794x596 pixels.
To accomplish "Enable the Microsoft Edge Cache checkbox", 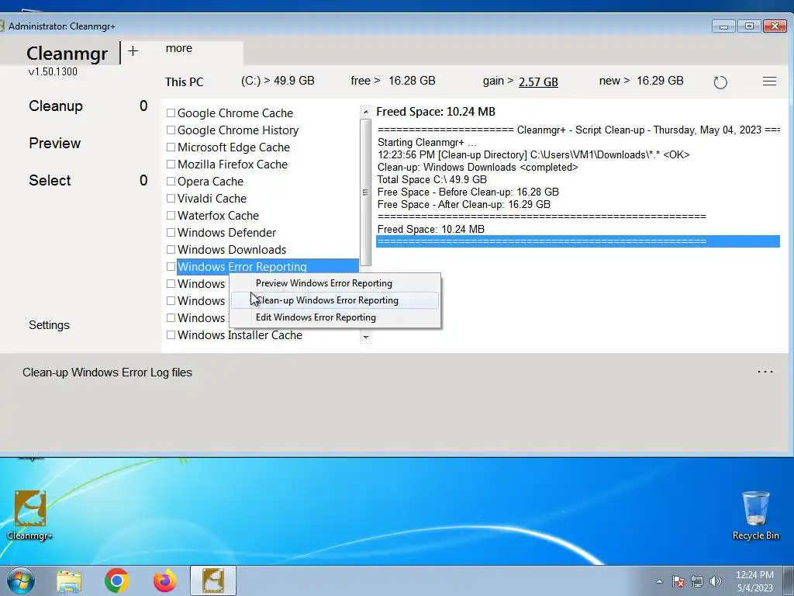I will (x=171, y=147).
